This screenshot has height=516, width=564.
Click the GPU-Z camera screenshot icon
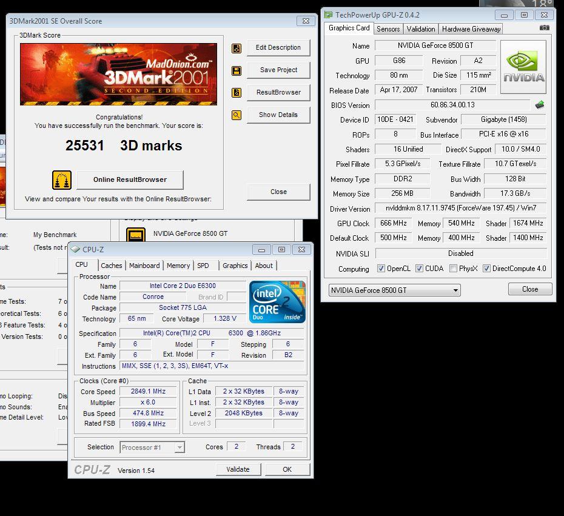coord(544,28)
